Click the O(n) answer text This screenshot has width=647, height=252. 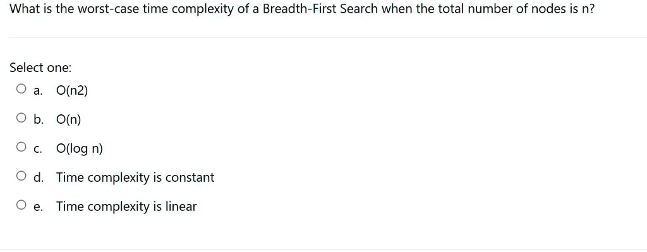coord(68,119)
